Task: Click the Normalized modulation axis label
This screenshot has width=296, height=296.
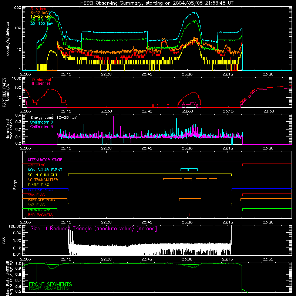Action: tap(9, 129)
